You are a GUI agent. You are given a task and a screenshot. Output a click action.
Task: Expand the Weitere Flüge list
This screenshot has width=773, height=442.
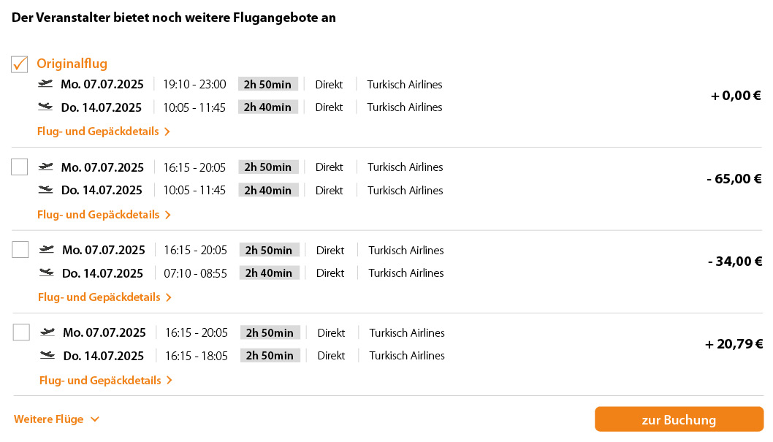[x=56, y=419]
